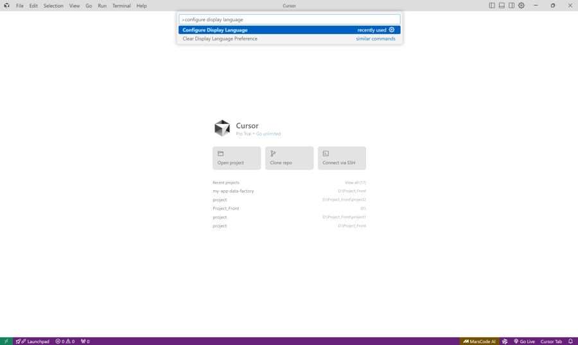Open the Help menu
Screen dimensions: 578x345
click(141, 6)
